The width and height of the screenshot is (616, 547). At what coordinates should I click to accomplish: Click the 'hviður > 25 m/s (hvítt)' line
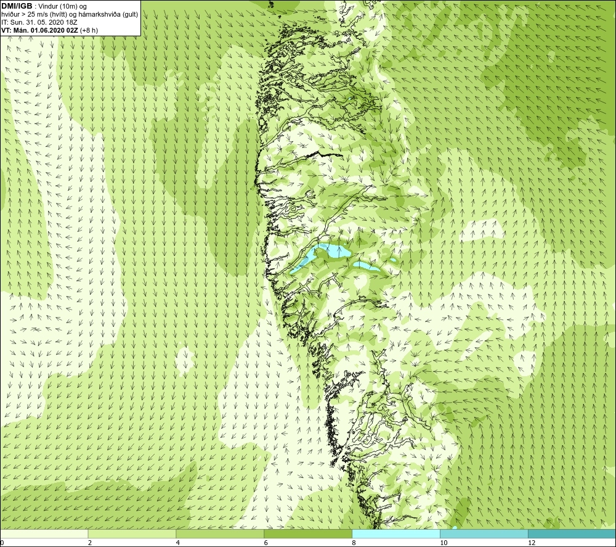click(x=70, y=15)
